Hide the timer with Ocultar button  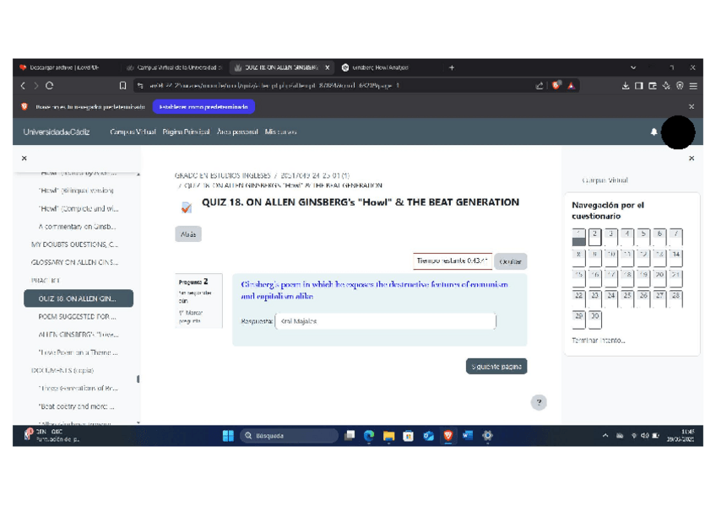click(x=510, y=261)
